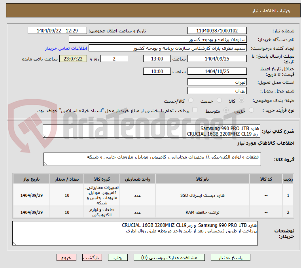Click the گروه کالا text area

[152, 159]
